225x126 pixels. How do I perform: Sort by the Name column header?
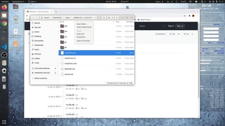tap(62, 22)
